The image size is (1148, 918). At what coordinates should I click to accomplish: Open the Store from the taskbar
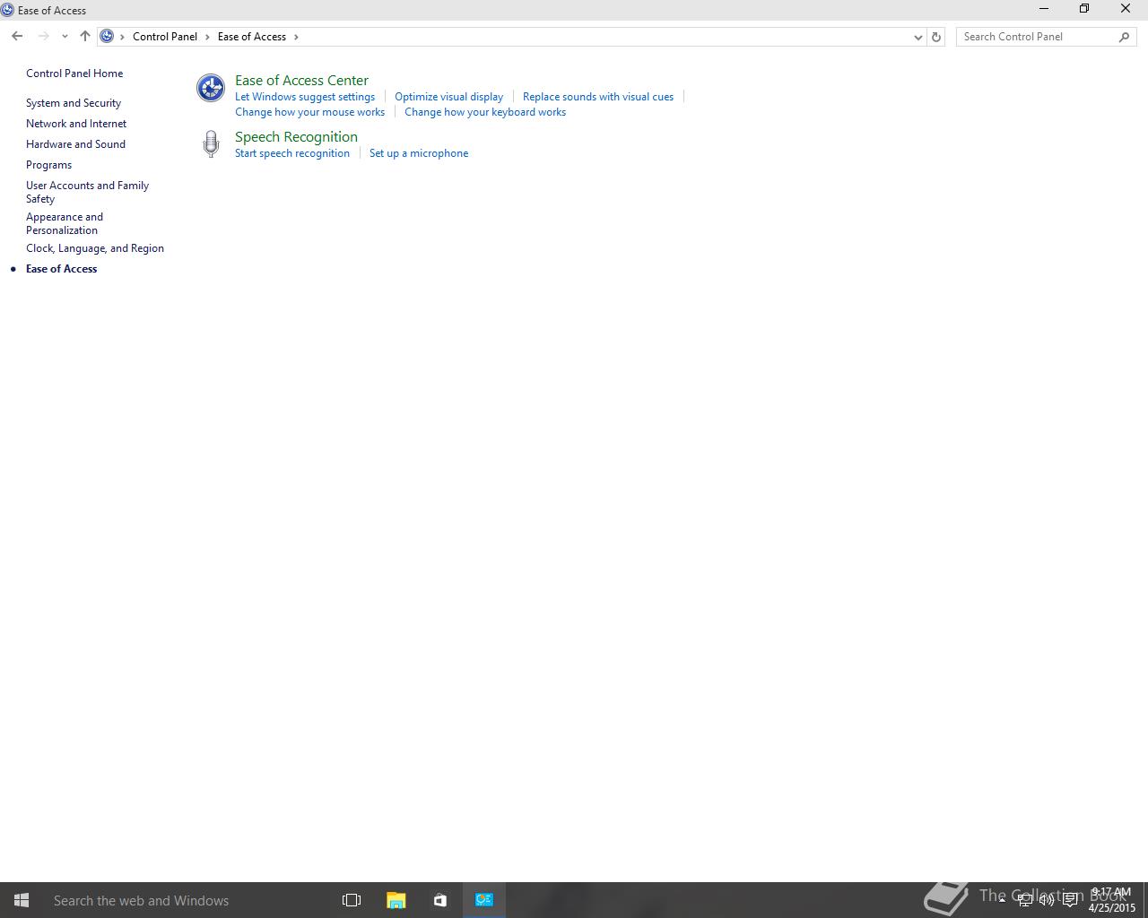pyautogui.click(x=439, y=900)
